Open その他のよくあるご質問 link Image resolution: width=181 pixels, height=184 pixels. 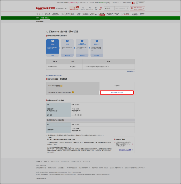click(125, 150)
